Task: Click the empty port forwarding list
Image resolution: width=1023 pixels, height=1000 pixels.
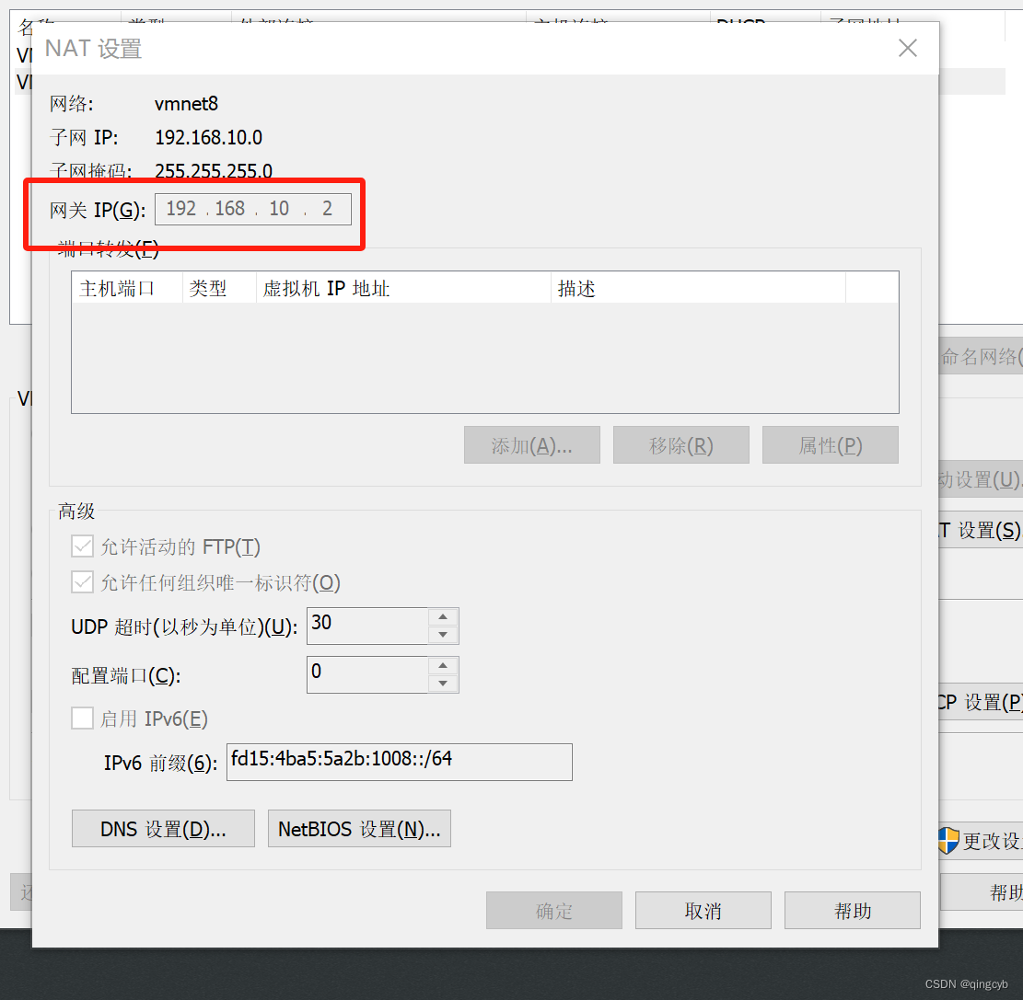Action: tap(484, 357)
